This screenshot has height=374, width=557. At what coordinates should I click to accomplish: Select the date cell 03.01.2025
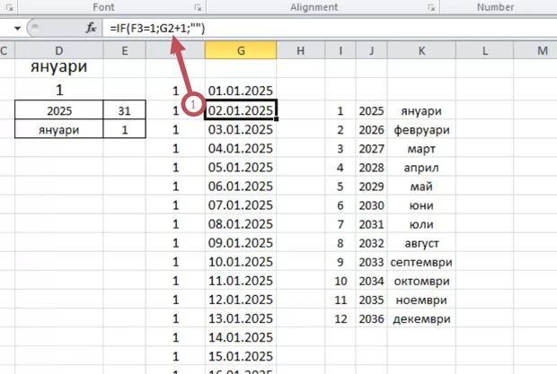click(x=241, y=129)
